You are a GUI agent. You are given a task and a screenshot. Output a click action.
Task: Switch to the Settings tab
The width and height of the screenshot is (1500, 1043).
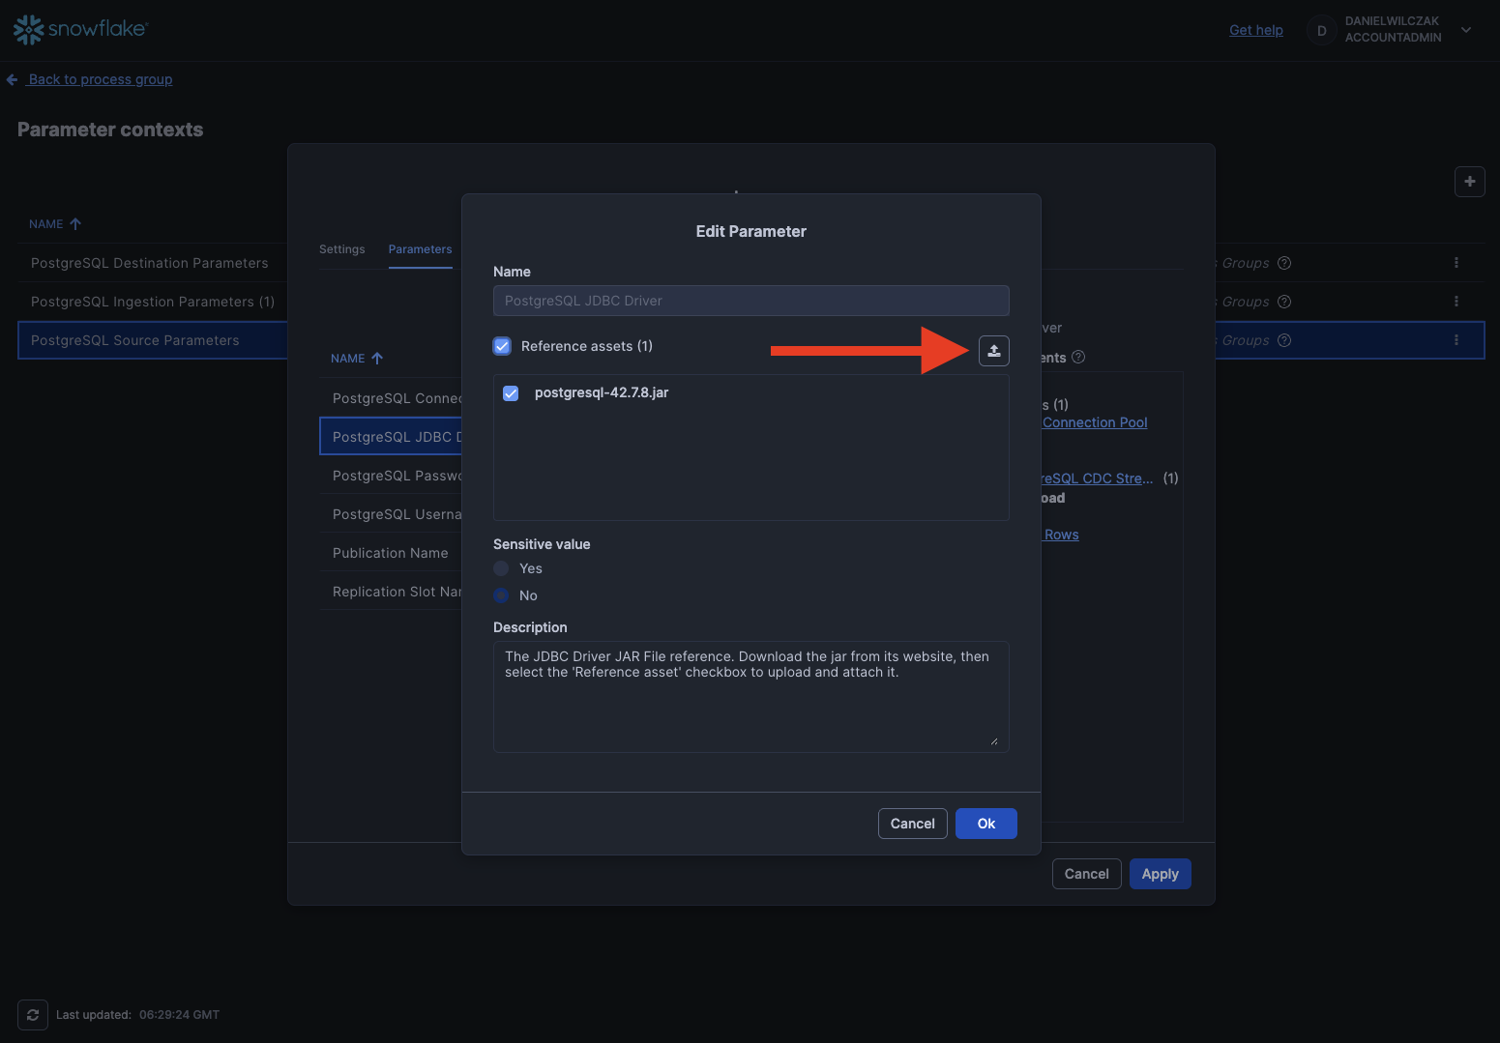click(x=342, y=249)
